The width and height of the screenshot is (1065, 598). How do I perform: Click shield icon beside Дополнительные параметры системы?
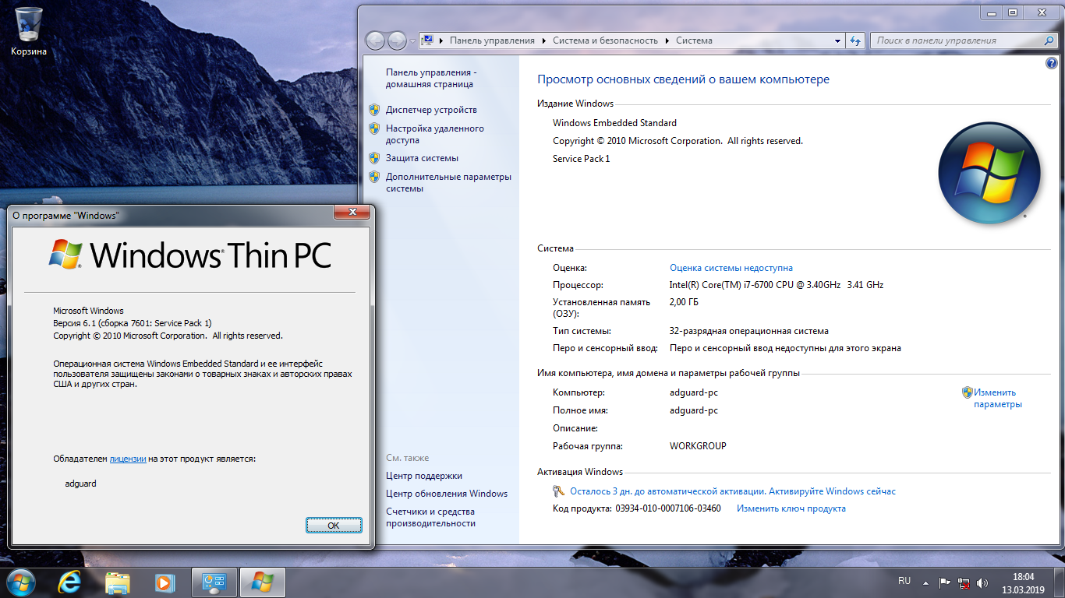374,177
